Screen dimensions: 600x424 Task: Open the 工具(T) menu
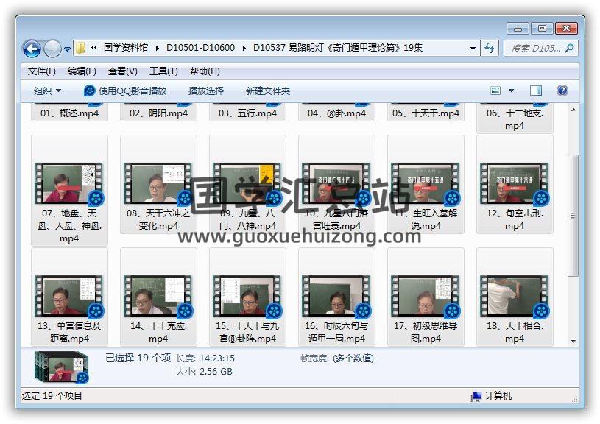[x=163, y=71]
